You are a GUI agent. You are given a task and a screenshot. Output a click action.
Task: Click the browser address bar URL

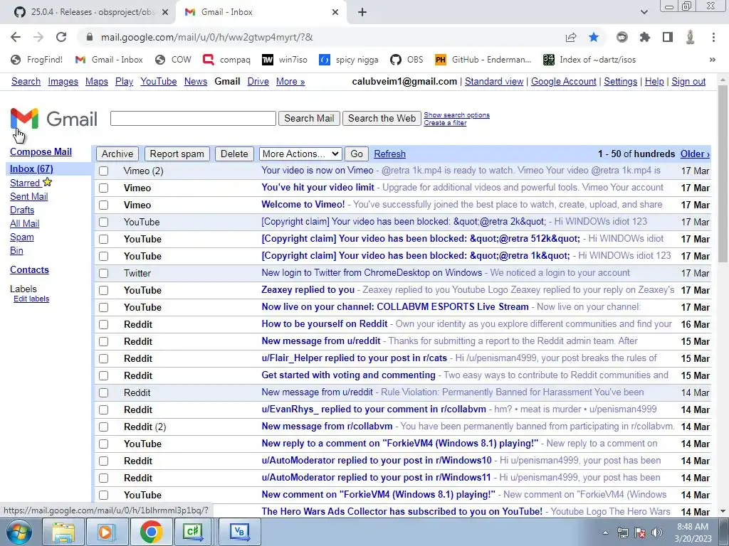207,37
